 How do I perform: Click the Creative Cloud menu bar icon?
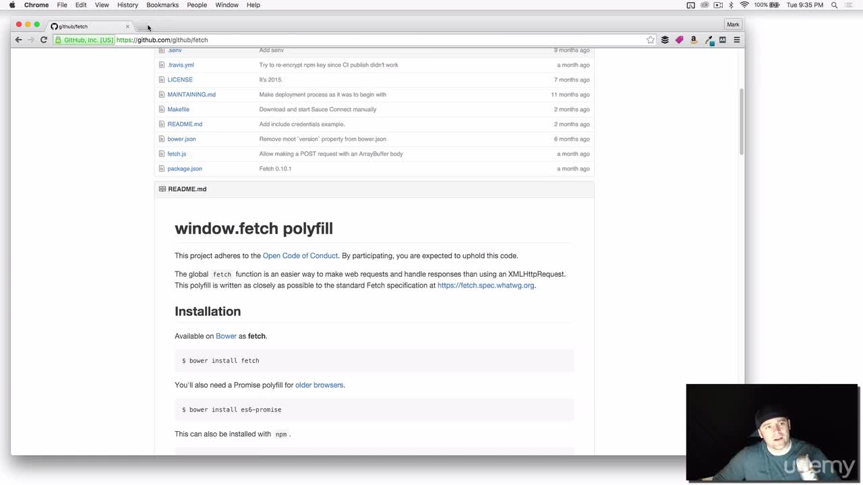705,5
